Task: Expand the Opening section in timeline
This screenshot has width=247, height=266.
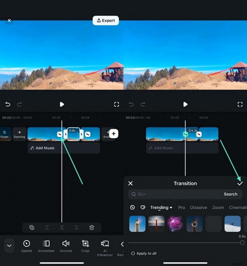Action: 19,134
